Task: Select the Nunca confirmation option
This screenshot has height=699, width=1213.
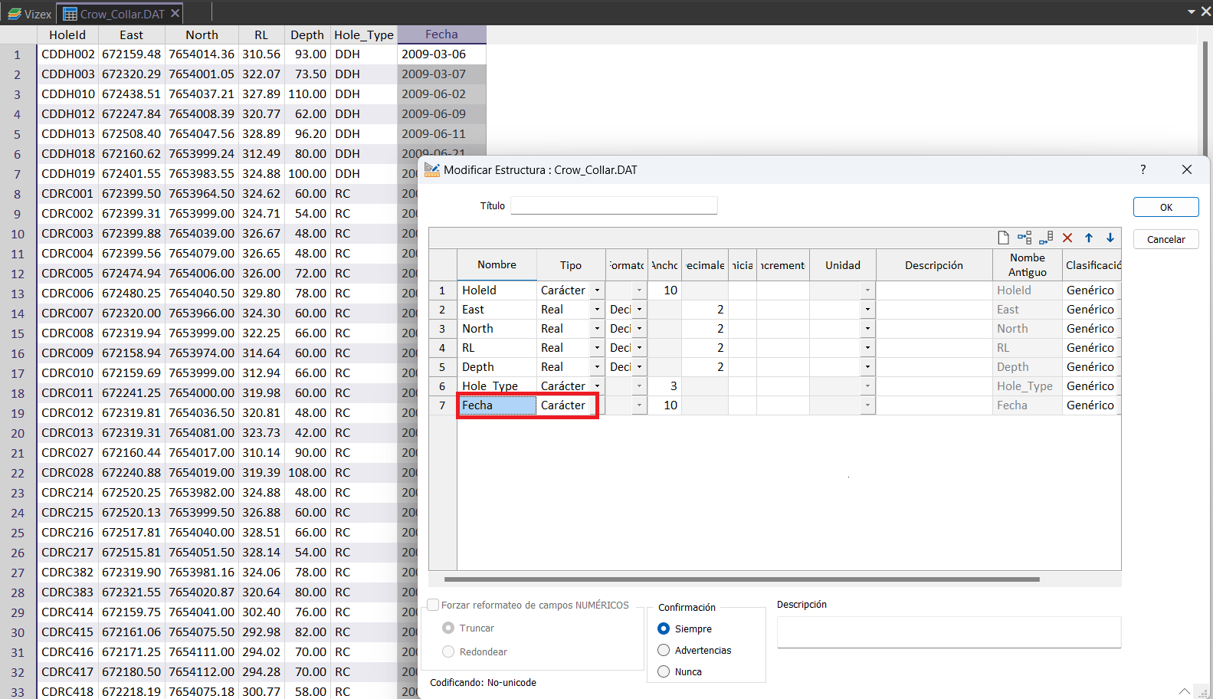Action: [x=664, y=671]
